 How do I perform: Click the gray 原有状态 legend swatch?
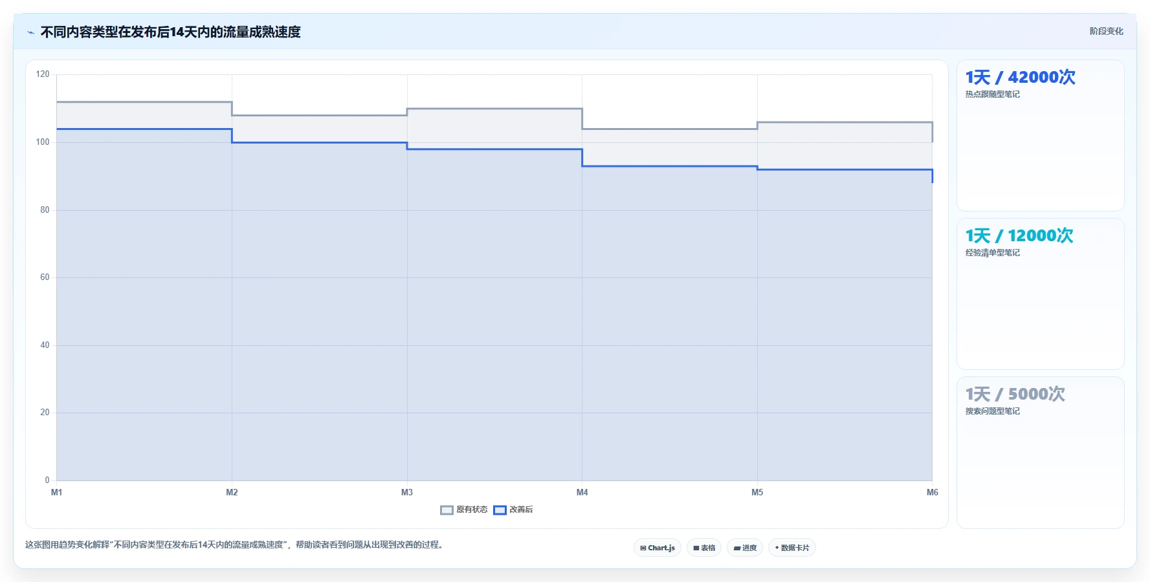tap(447, 510)
